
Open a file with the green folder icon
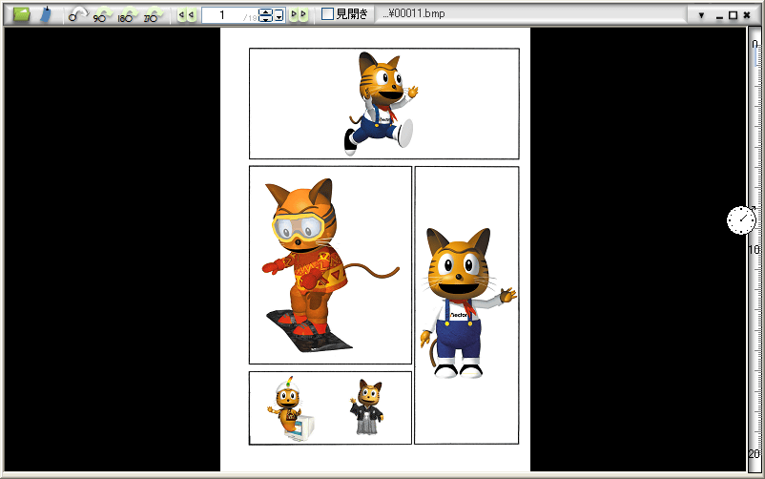coord(21,14)
